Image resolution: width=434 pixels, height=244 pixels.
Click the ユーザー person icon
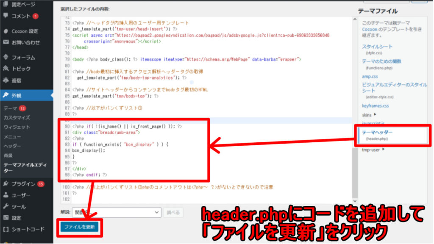tap(6, 195)
